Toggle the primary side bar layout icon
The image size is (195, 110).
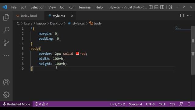click(x=151, y=7)
